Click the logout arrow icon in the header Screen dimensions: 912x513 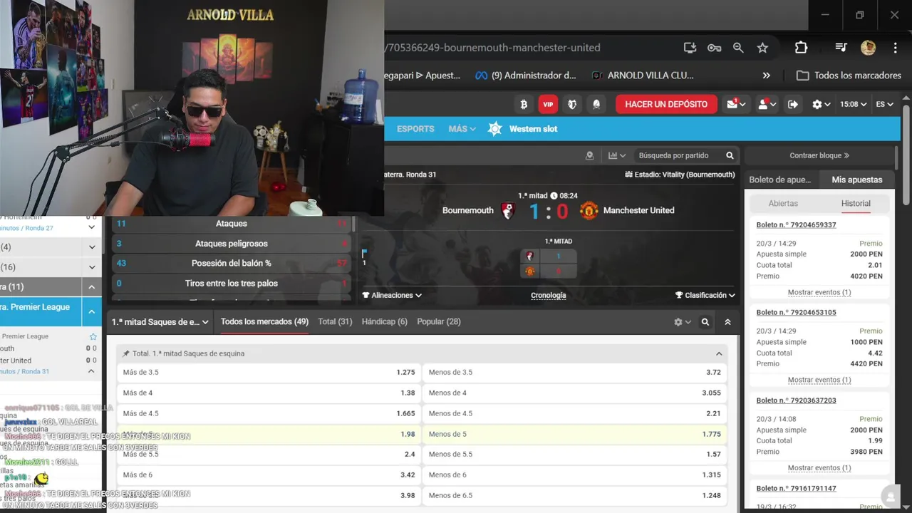[793, 104]
